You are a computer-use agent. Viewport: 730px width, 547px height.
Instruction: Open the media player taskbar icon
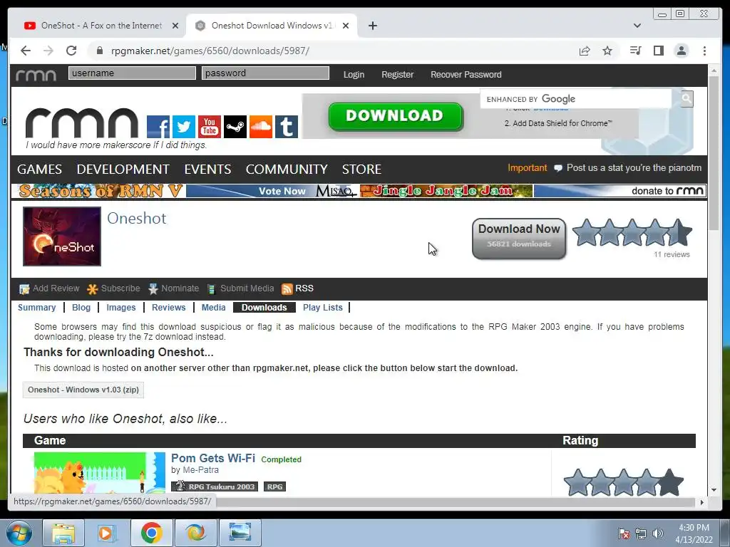click(106, 533)
